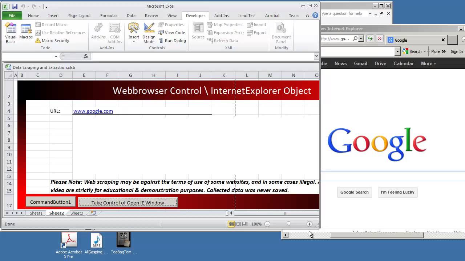Image resolution: width=465 pixels, height=261 pixels.
Task: Open Google toolbar Search dropdown
Action: [425, 51]
